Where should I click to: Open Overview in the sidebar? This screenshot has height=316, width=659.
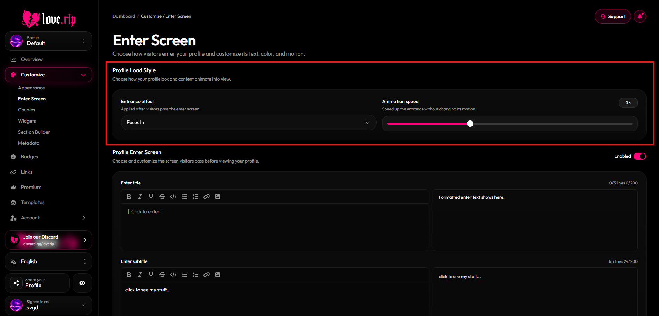tap(48, 59)
